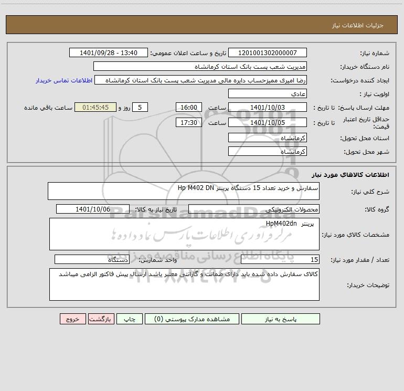Image resolution: width=404 pixels, height=391 pixels.
Task: Click the ساعت باقی مانده text
Action: [x=48, y=108]
